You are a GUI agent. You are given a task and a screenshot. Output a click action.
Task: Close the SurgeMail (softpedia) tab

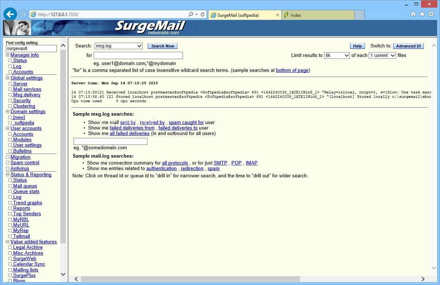pos(277,15)
